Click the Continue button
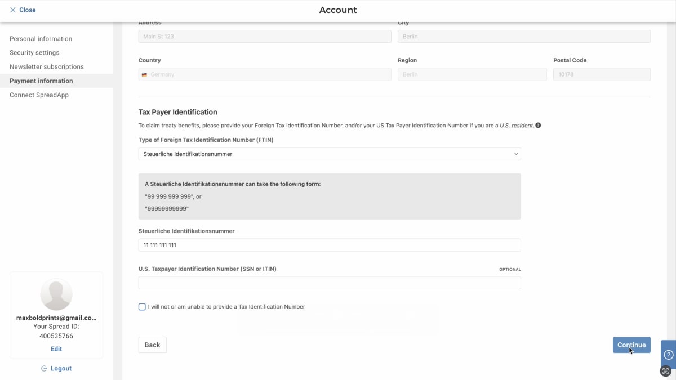 pos(631,345)
